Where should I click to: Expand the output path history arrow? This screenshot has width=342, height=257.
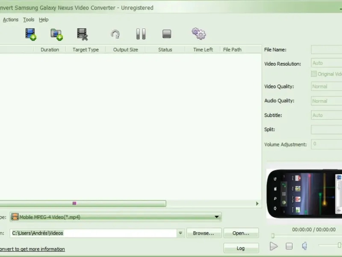point(180,233)
